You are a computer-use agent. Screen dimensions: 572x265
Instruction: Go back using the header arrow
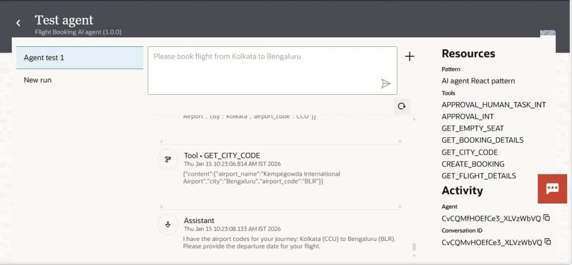pyautogui.click(x=18, y=23)
